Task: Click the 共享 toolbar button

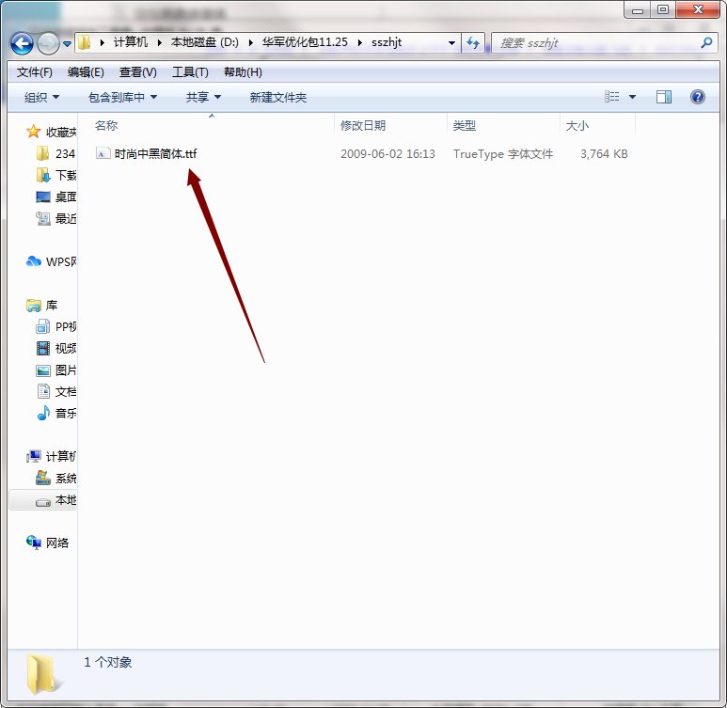Action: click(203, 98)
